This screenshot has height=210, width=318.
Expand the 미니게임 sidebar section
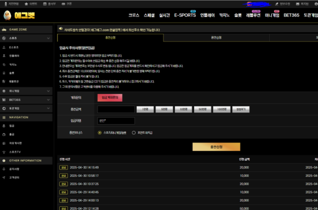coord(48,91)
